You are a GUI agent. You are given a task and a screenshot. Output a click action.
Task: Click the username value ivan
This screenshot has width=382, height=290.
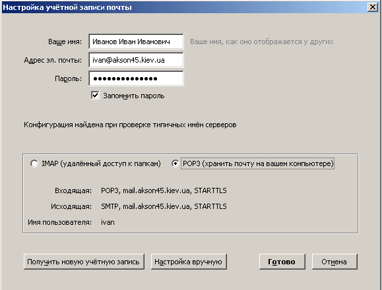(x=108, y=222)
